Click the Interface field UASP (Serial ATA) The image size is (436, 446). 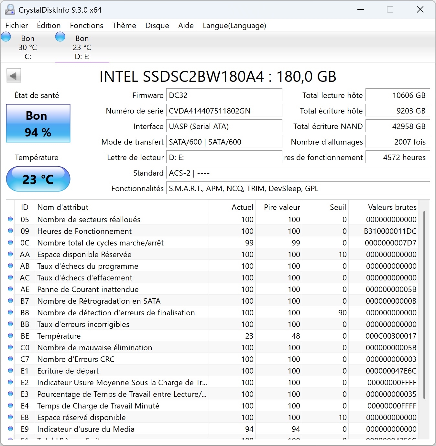[224, 126]
